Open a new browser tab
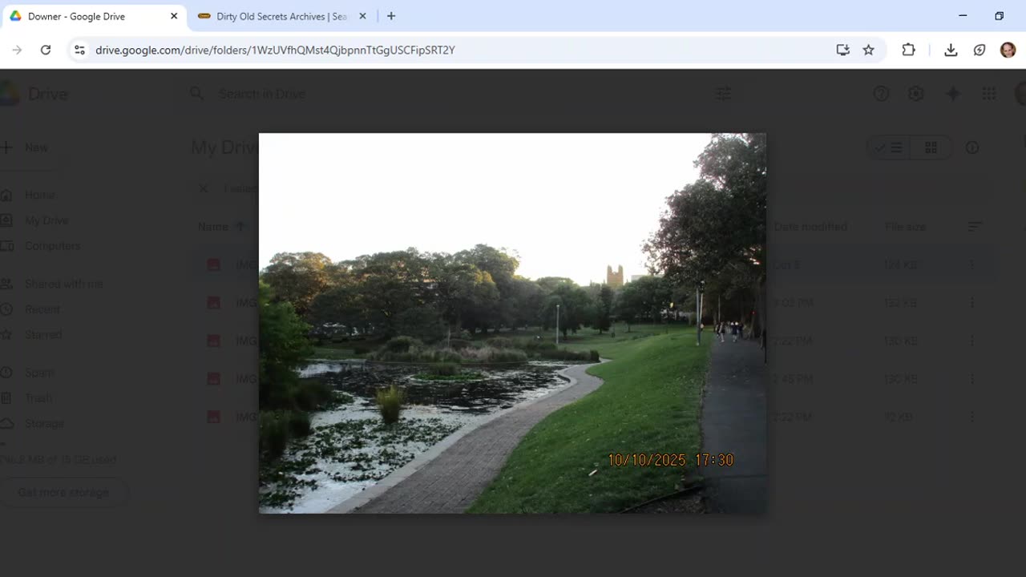Viewport: 1026px width, 577px height. [x=391, y=16]
